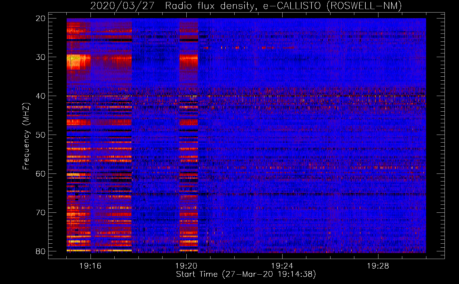Click the 19:20 time tick label

click(x=186, y=266)
